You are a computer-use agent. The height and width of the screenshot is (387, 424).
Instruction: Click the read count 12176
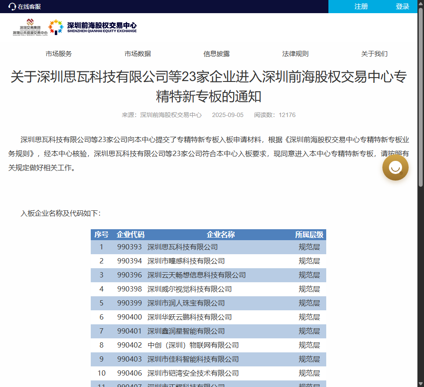pyautogui.click(x=287, y=115)
